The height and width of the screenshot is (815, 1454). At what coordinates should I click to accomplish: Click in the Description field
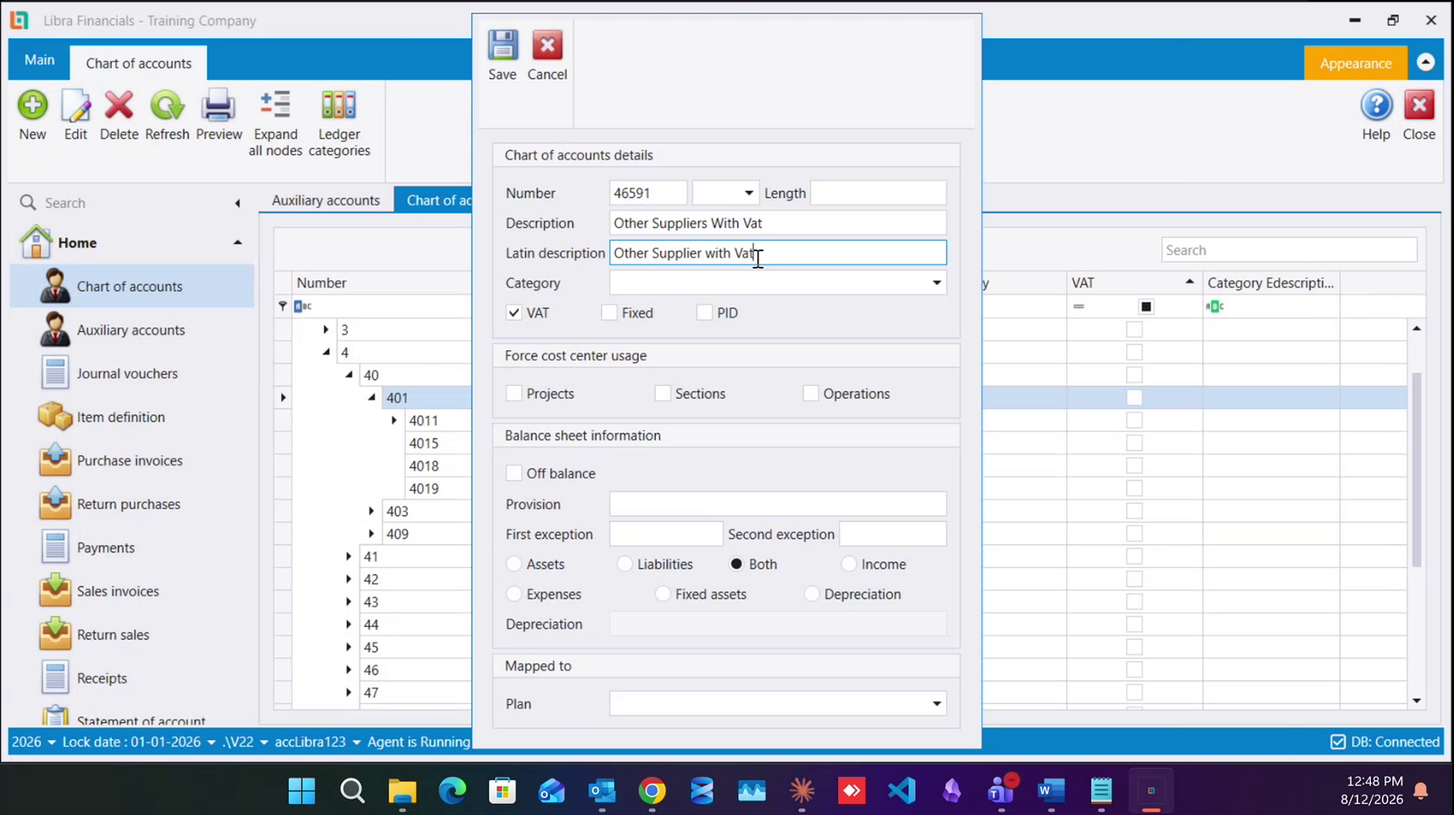point(777,223)
